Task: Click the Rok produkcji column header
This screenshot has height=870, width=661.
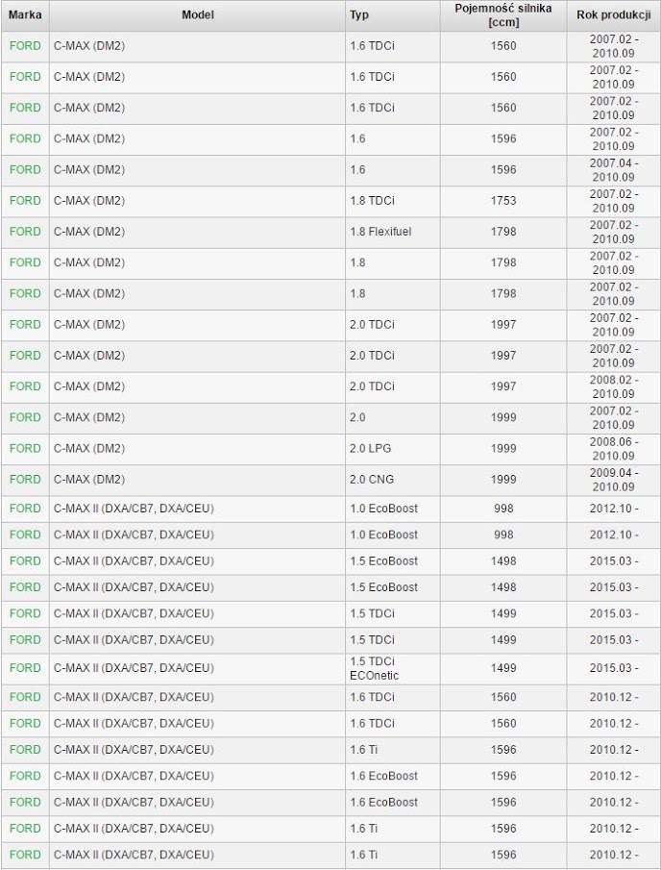Action: click(613, 15)
